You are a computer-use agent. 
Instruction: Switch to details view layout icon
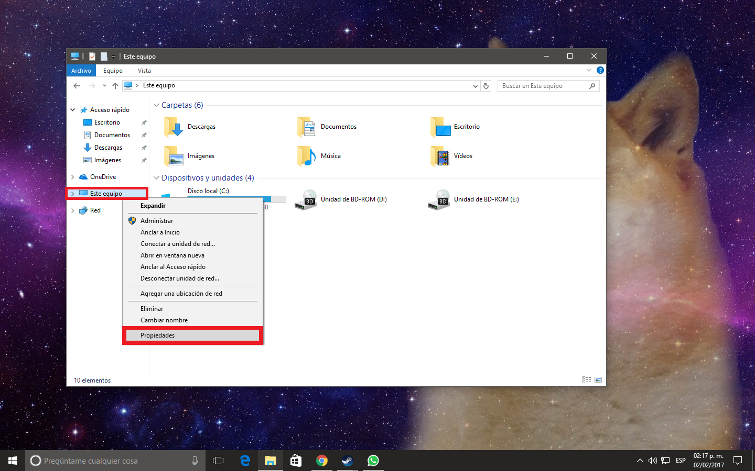point(587,380)
